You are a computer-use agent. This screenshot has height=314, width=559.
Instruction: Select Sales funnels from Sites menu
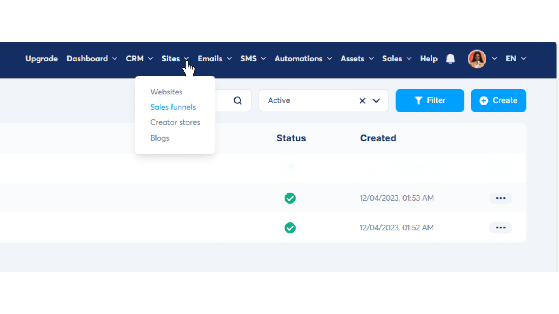click(x=173, y=107)
